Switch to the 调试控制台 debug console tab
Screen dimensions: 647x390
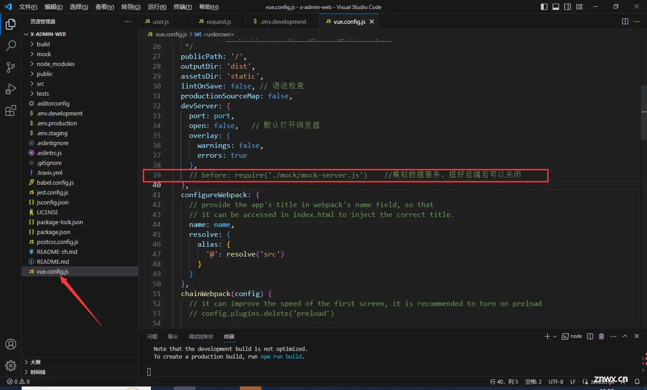tap(201, 337)
